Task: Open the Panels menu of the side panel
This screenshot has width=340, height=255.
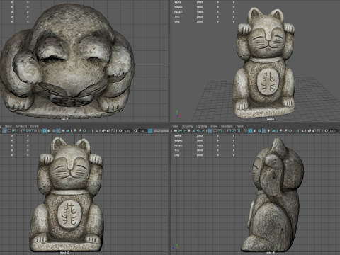Action: click(x=240, y=126)
